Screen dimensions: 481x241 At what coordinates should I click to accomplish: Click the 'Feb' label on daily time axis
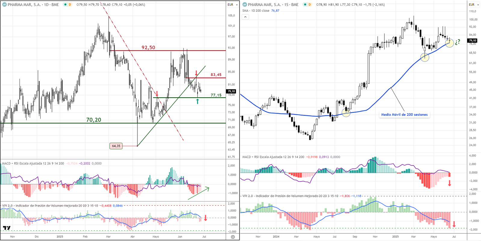point(85,237)
